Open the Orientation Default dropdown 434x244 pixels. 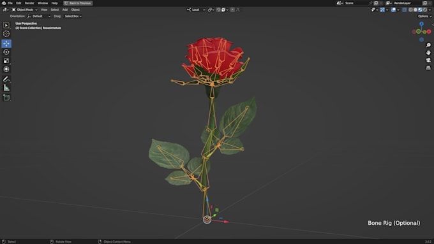pos(39,17)
